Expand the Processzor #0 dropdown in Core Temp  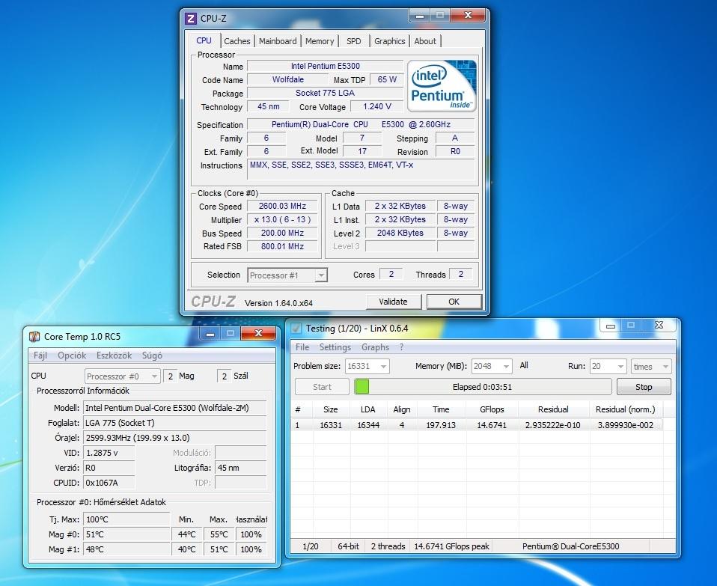point(155,376)
